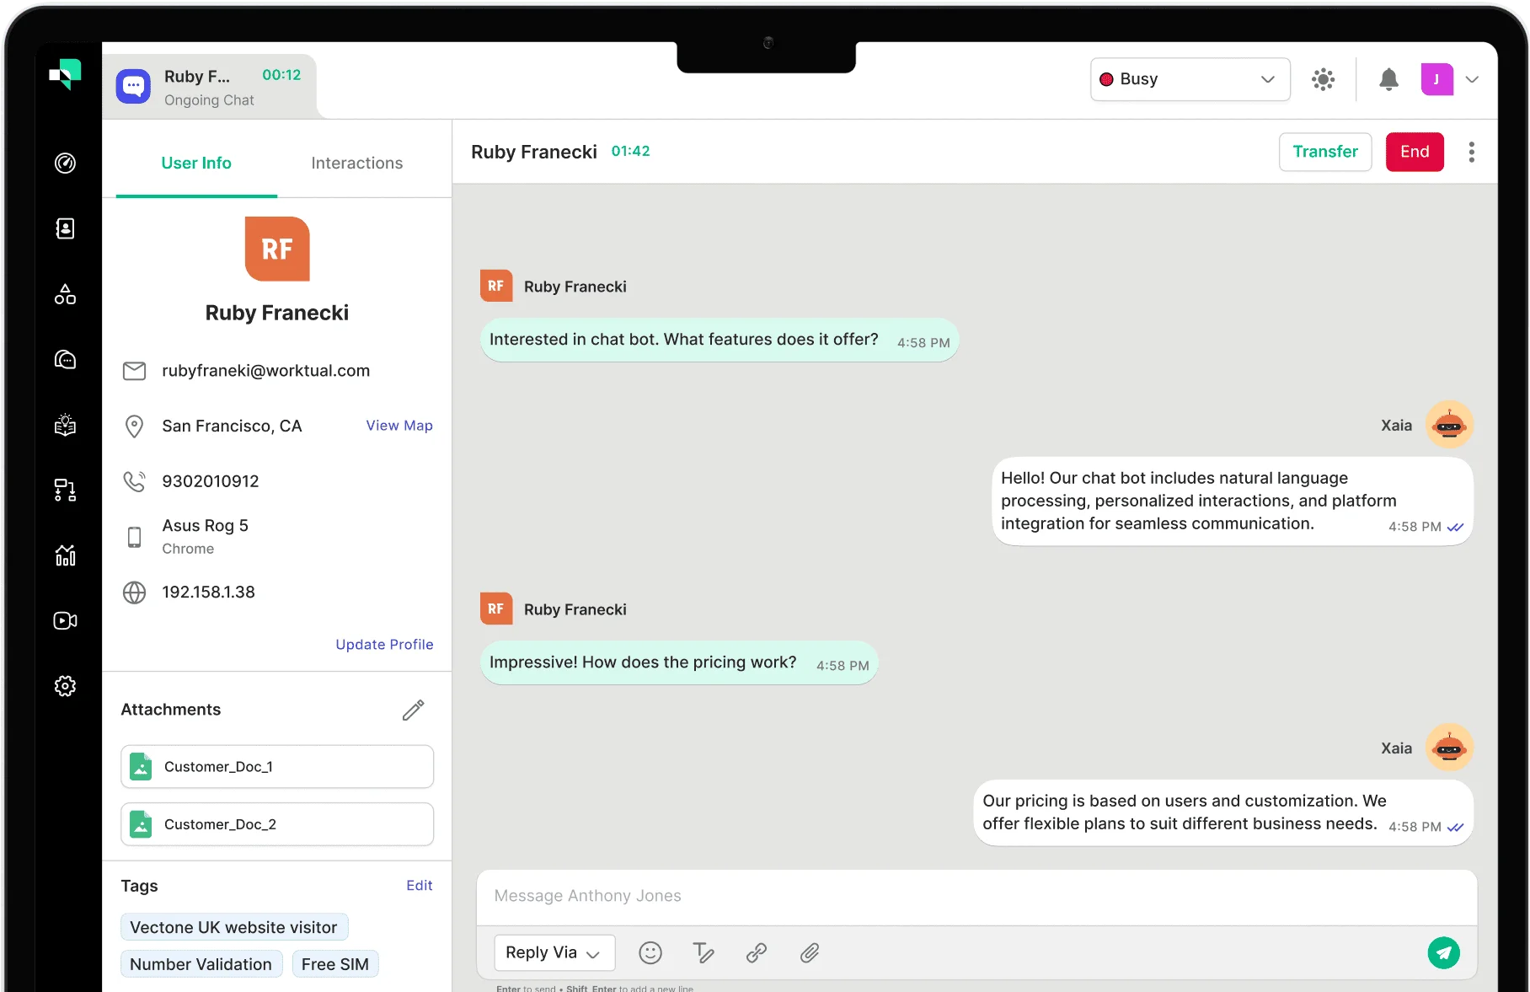Open the analytics chart icon
Screen dimensions: 1530x992
point(65,555)
